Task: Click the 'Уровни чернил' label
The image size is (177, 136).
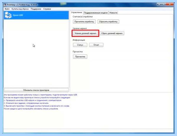Action: [80, 28]
